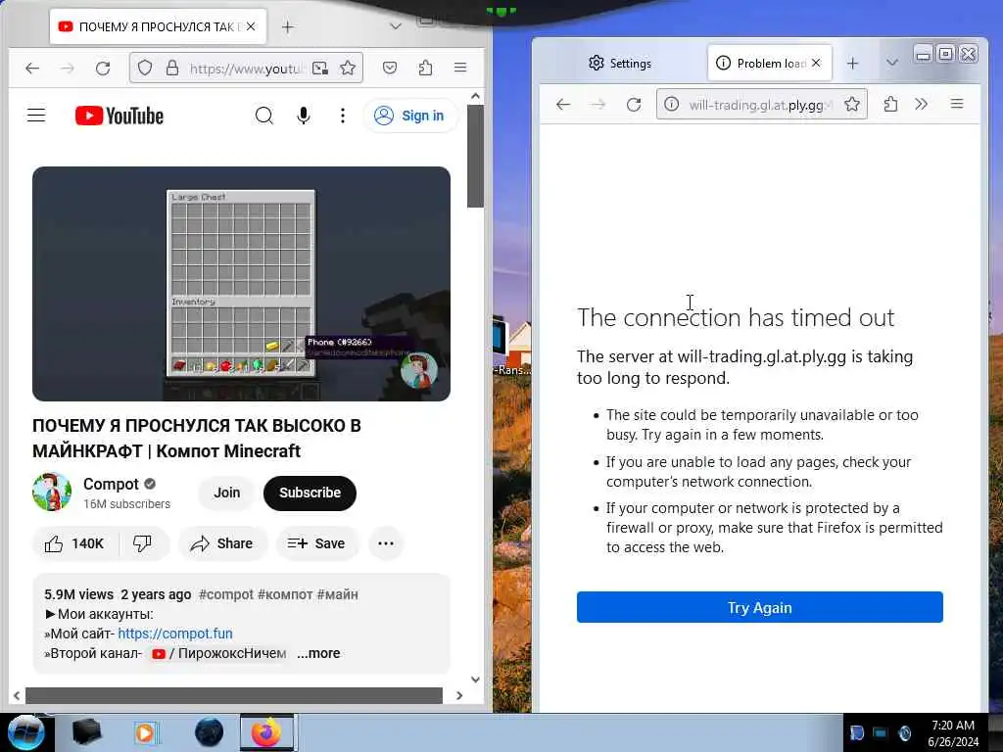Open Windows Start button

(24, 732)
